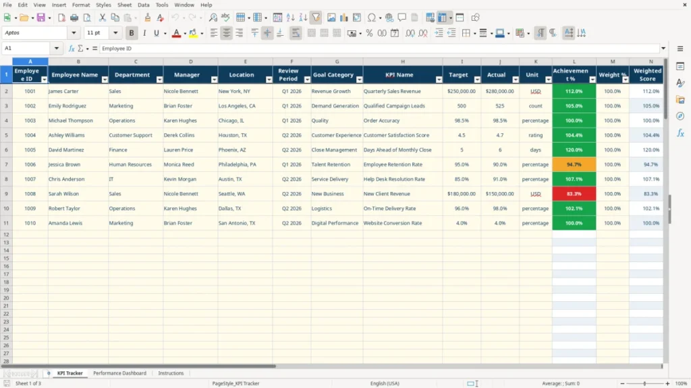Viewport: 691px width, 388px height.
Task: Open sidebar Navigator compass icon
Action: pos(680,116)
